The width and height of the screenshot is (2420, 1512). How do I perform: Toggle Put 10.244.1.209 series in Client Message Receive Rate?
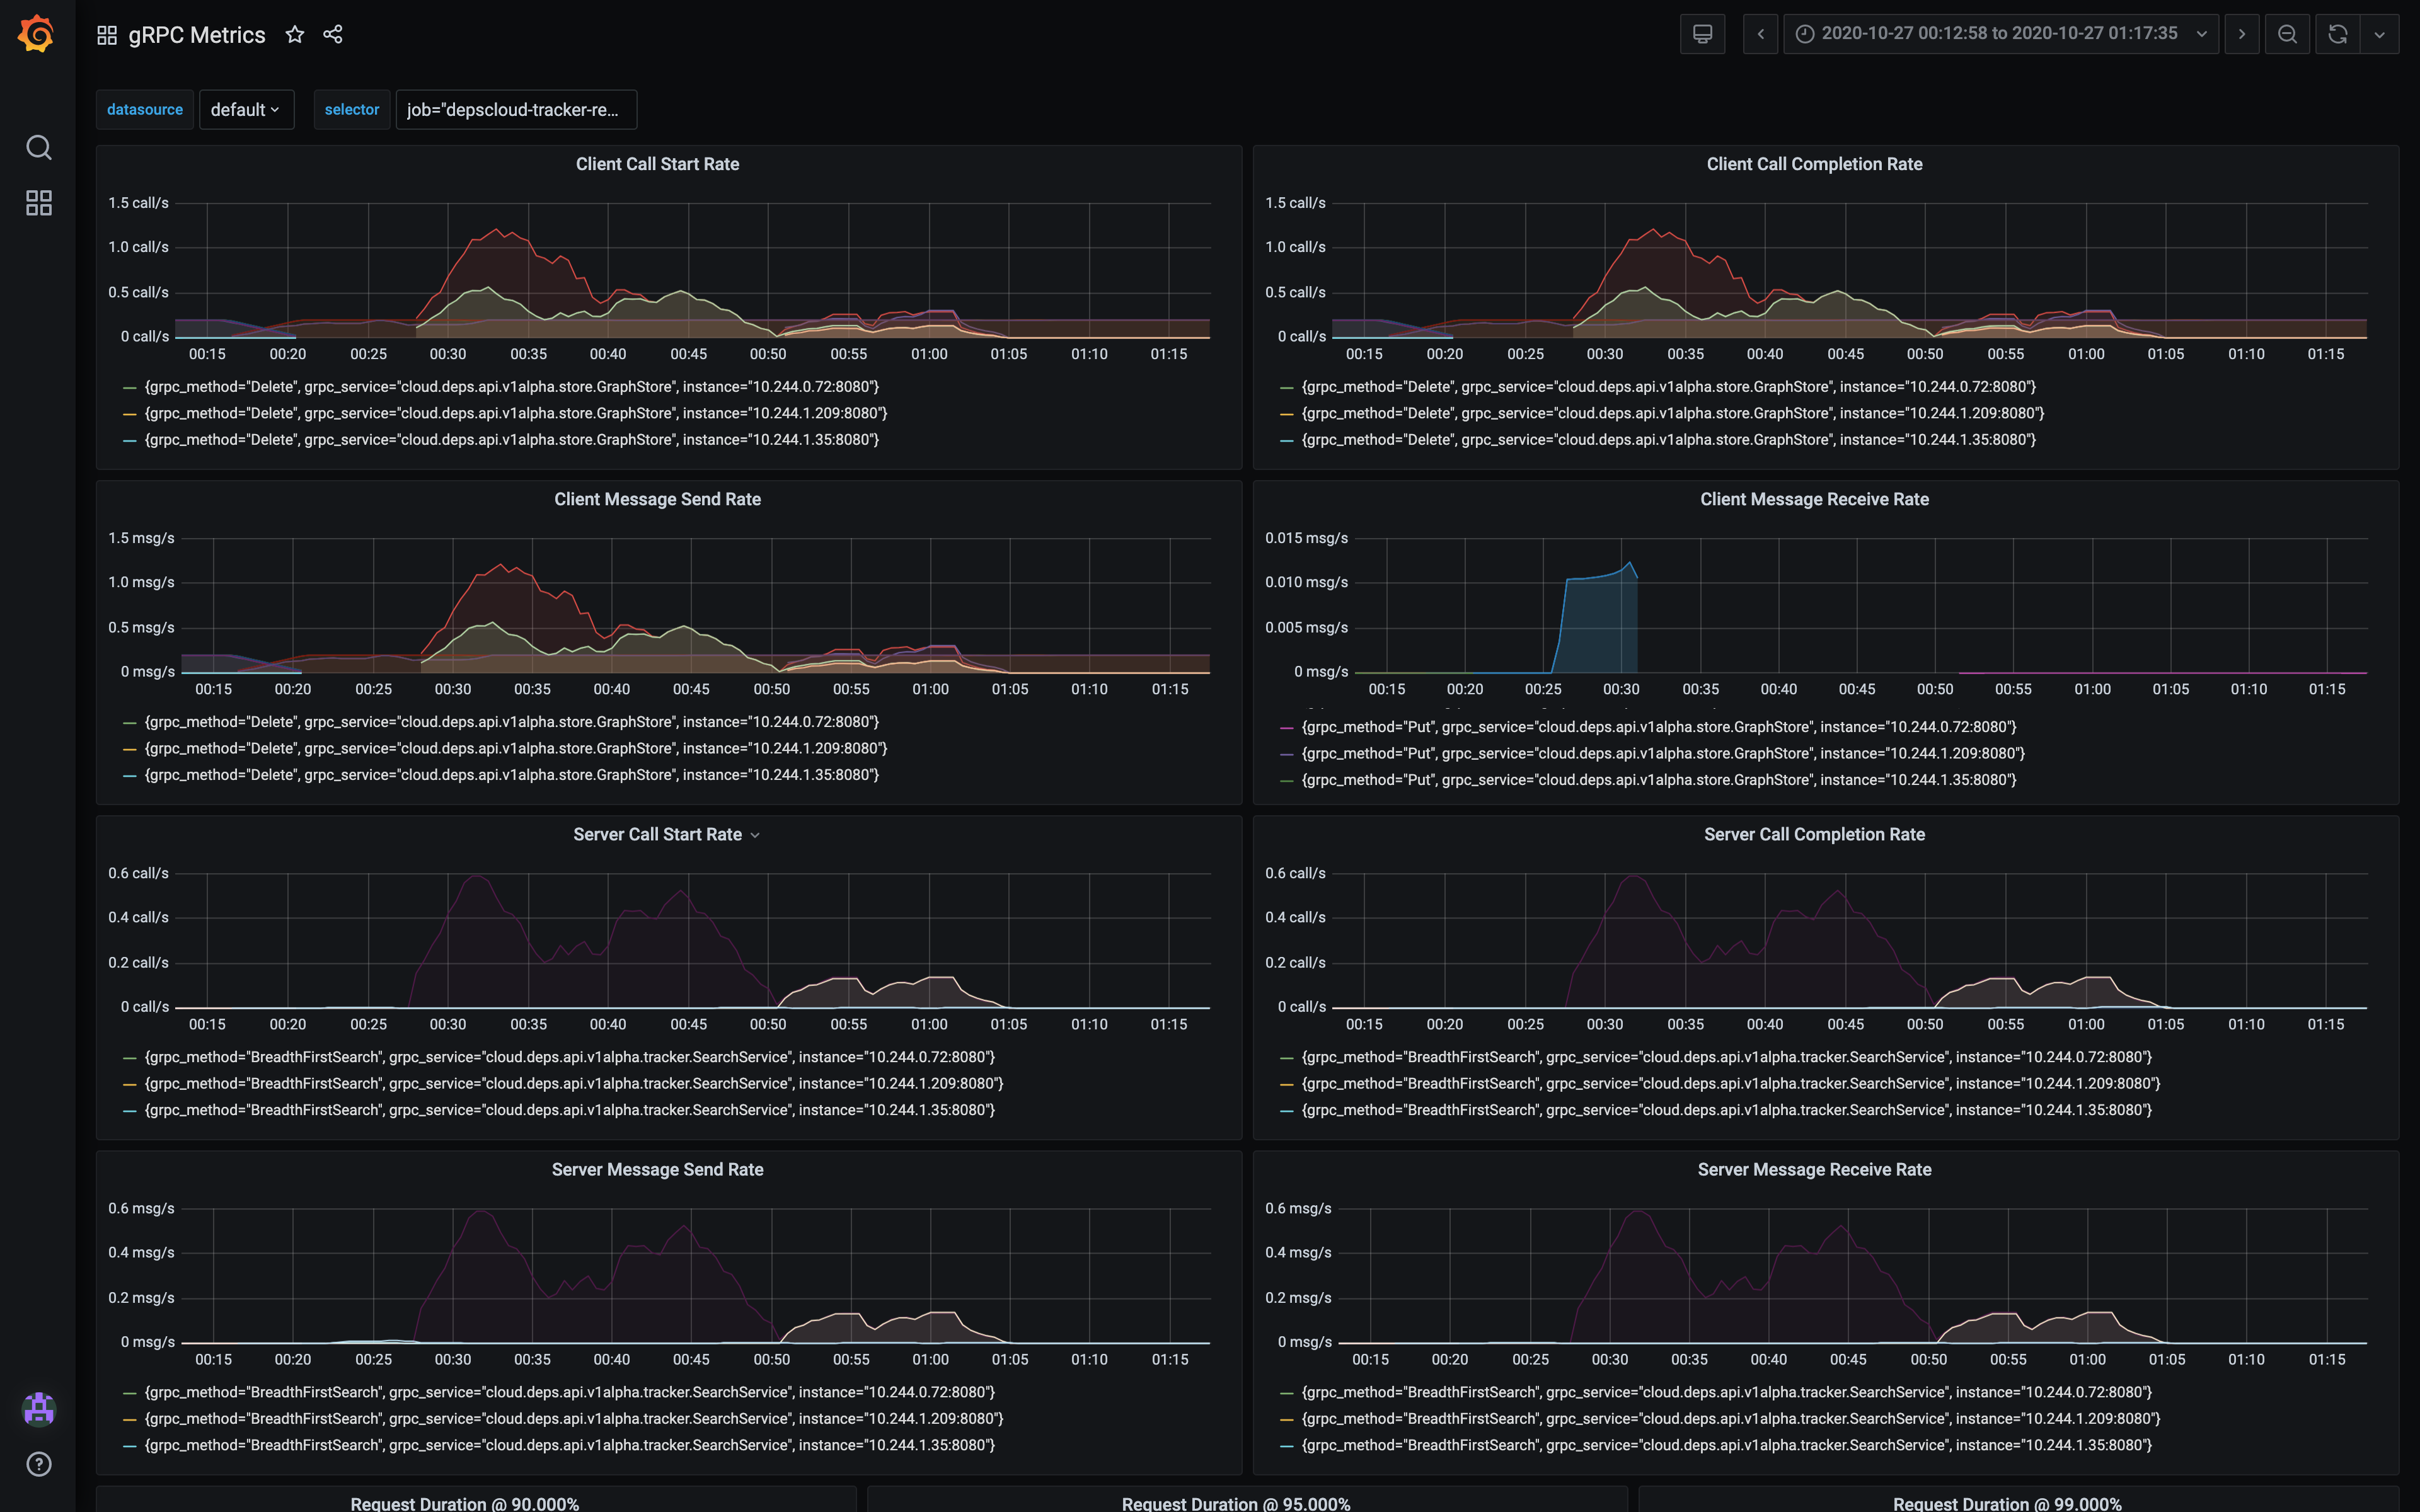tap(1662, 754)
